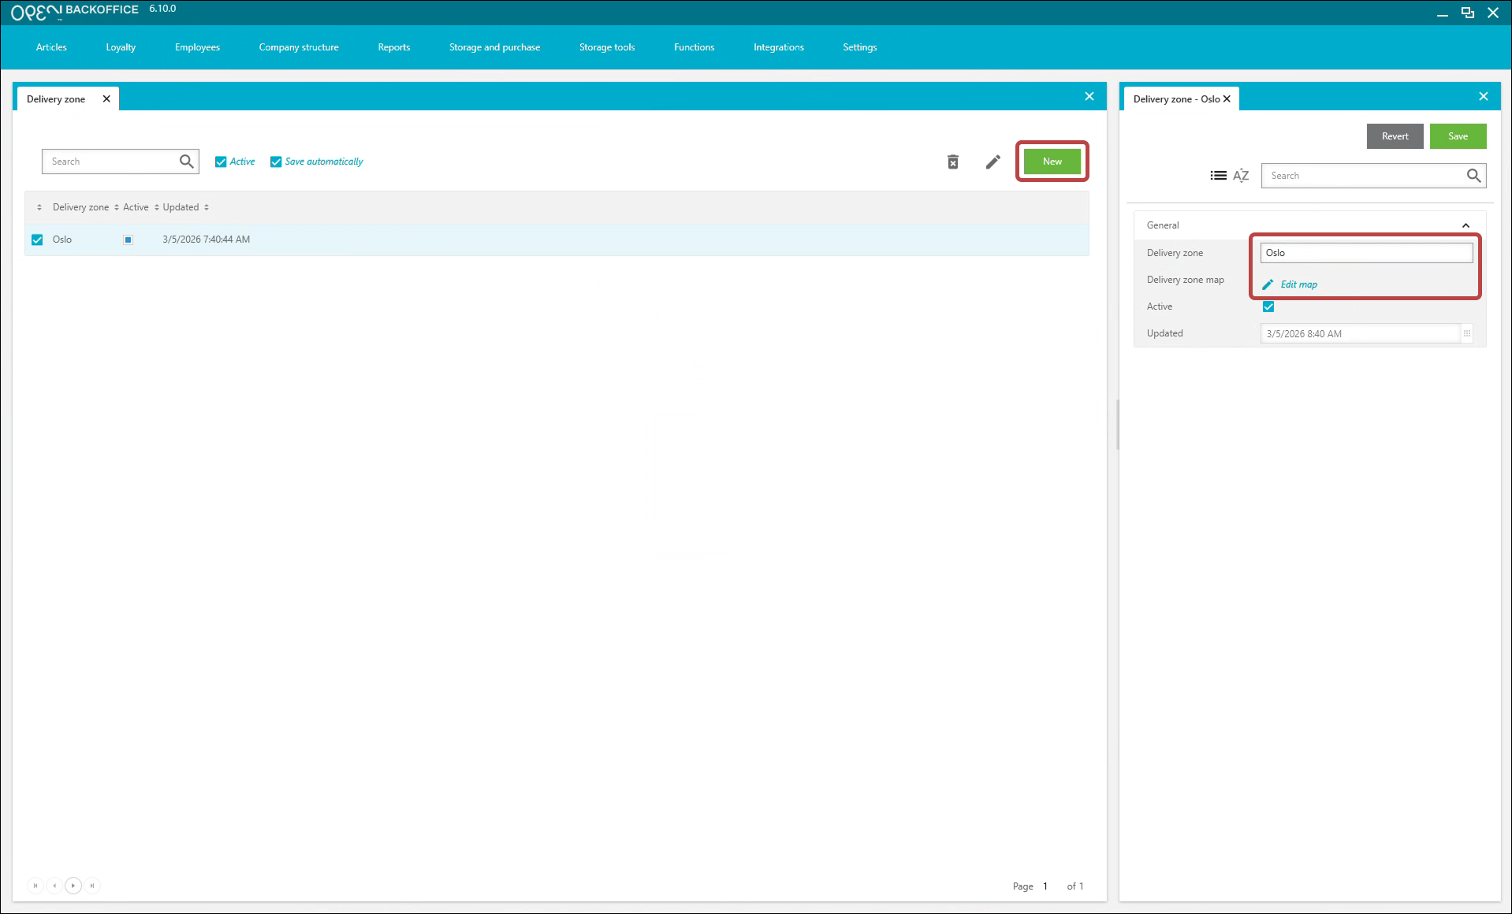Uncheck Active in the General section
Screen dimensions: 1512x914
click(1268, 307)
